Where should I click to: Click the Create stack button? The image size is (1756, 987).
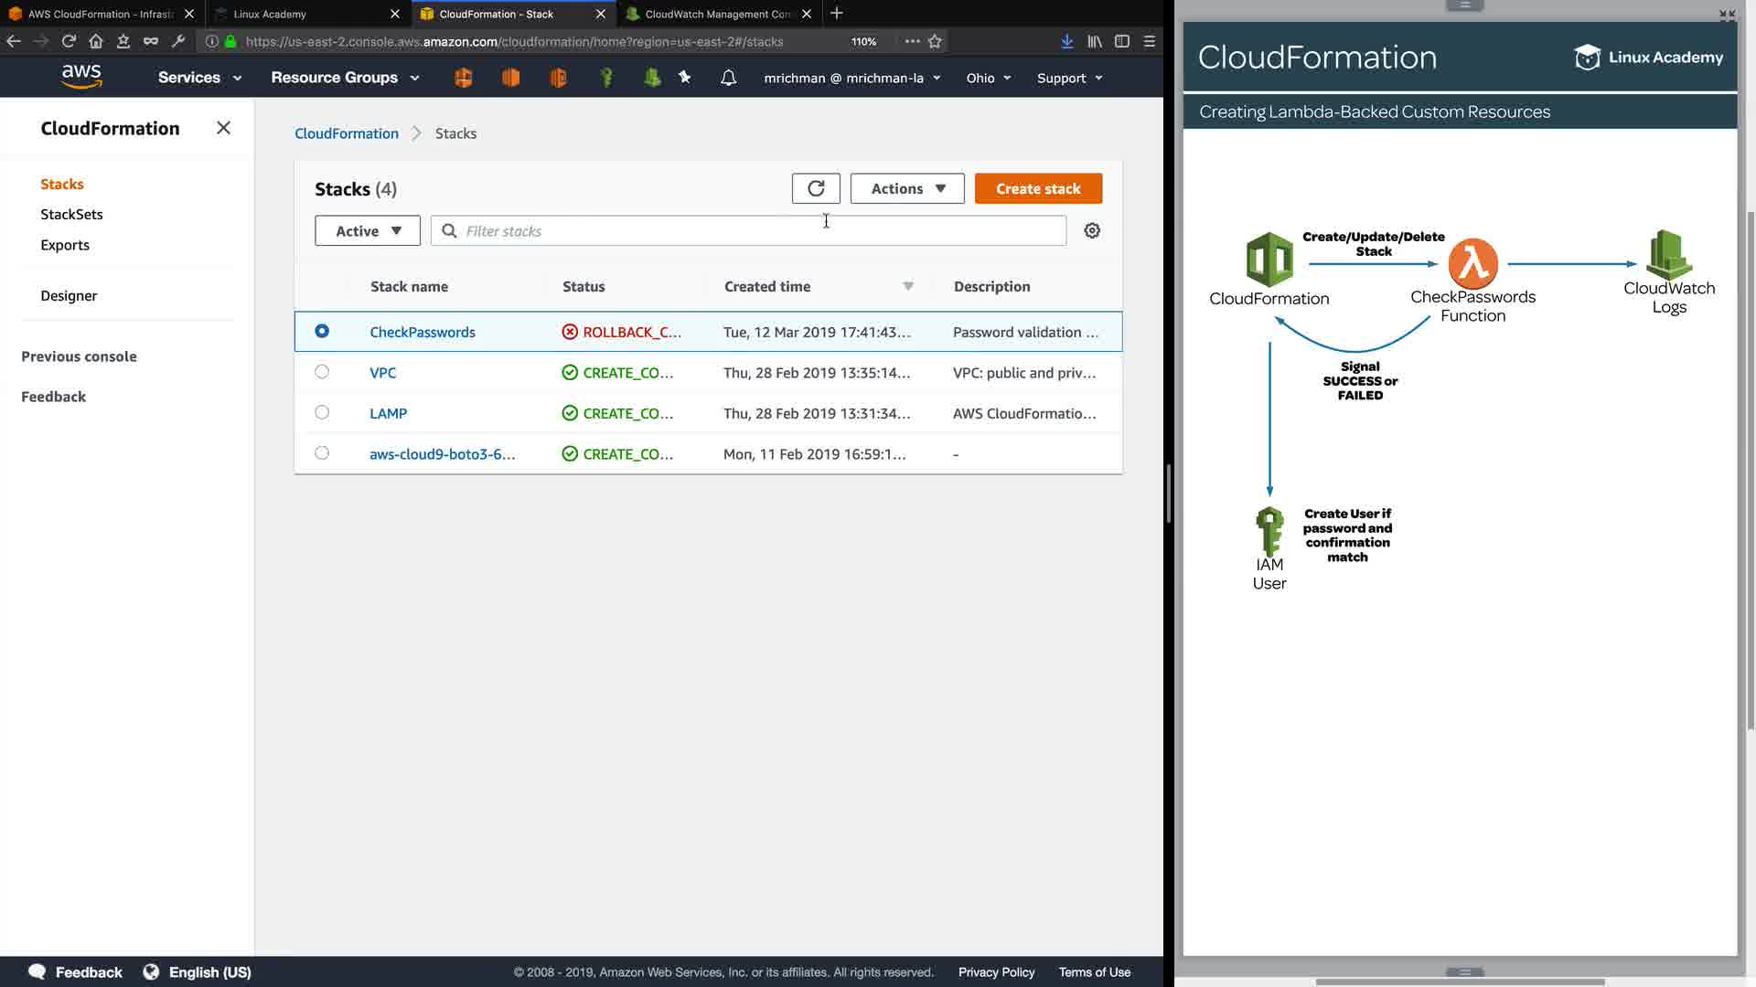coord(1038,188)
